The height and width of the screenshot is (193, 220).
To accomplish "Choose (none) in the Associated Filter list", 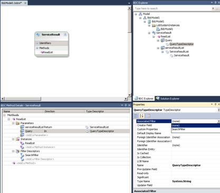I will (x=196, y=125).
